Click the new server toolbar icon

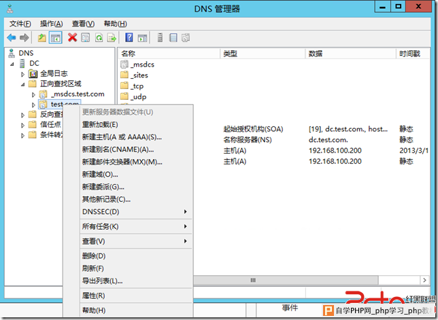point(160,37)
